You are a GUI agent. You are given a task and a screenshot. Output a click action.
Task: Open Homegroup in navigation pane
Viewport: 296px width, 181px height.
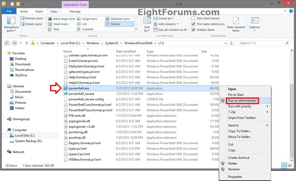(x=18, y=119)
